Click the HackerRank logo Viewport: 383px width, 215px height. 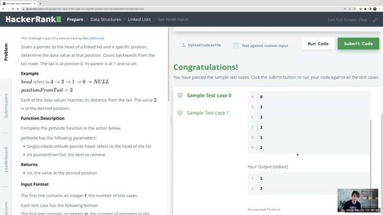pyautogui.click(x=34, y=19)
